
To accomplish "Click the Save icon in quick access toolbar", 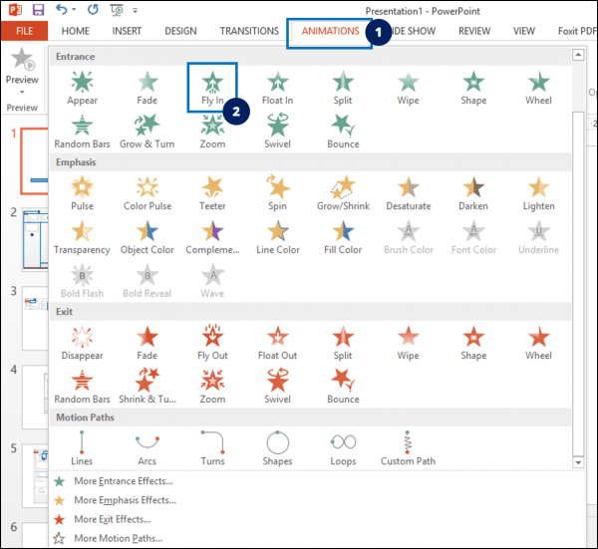I will (38, 10).
